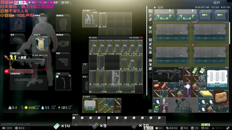The height and width of the screenshot is (130, 232).
Task: Select the asterisk filter in stash sidebar
Action: tap(150, 28)
